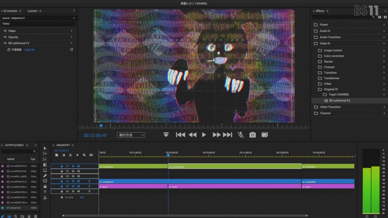Open the 表示方法 dropdown

pos(131,135)
